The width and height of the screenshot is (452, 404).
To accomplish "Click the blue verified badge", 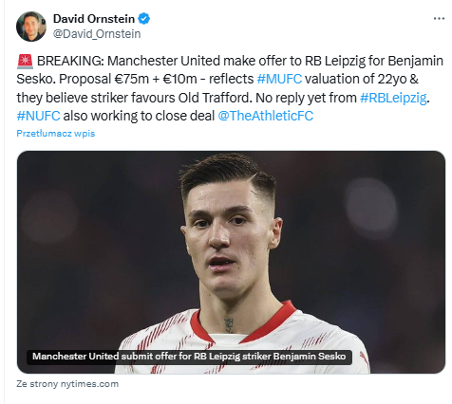I will coord(143,19).
